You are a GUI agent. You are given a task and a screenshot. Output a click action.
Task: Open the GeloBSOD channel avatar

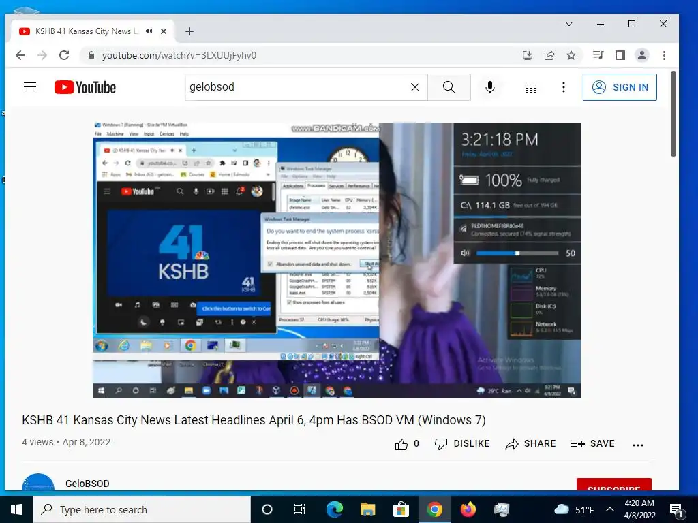tap(38, 482)
